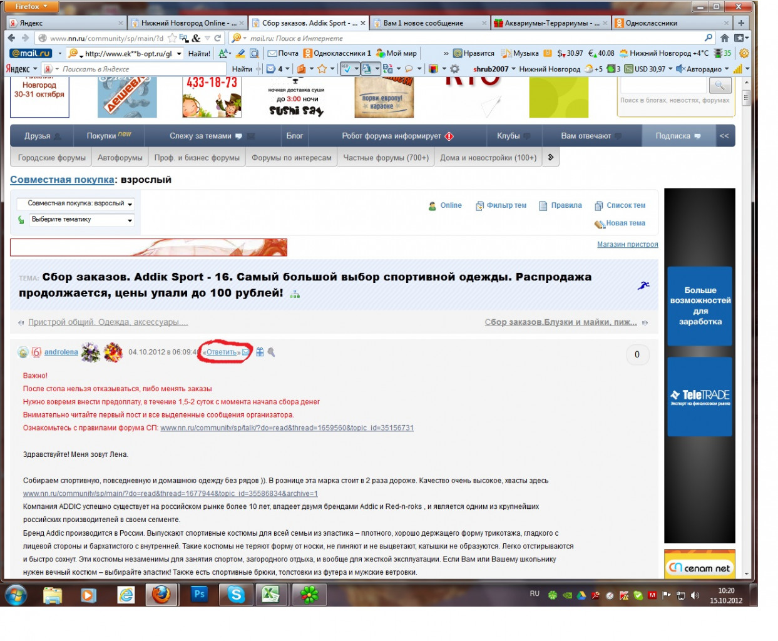Go forward to the next page
Image resolution: width=778 pixels, height=641 pixels.
point(26,38)
